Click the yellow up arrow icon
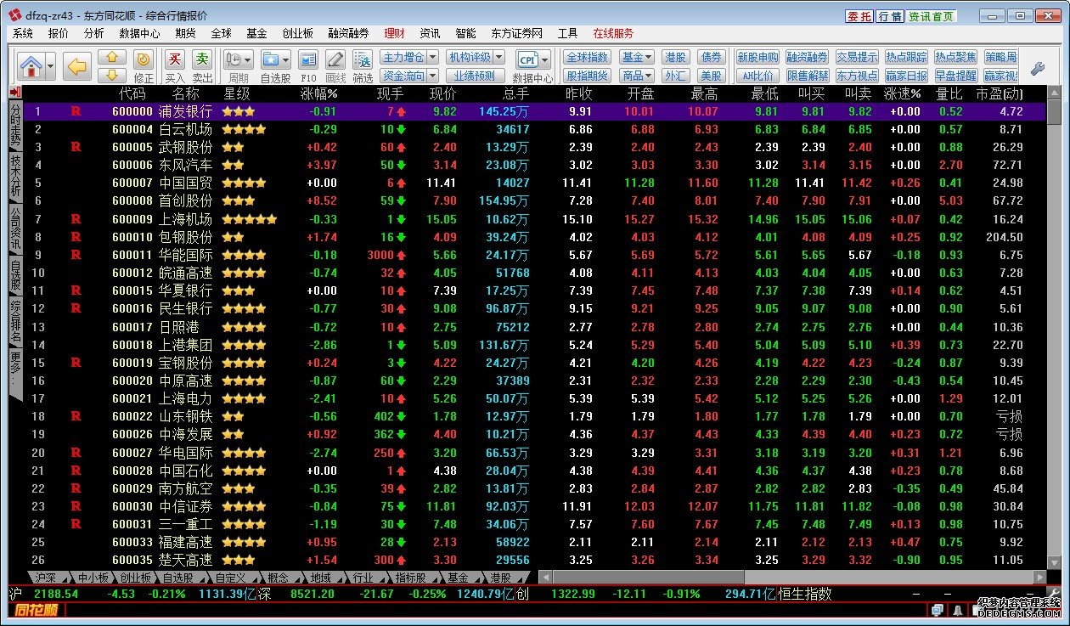This screenshot has height=626, width=1070. click(112, 58)
